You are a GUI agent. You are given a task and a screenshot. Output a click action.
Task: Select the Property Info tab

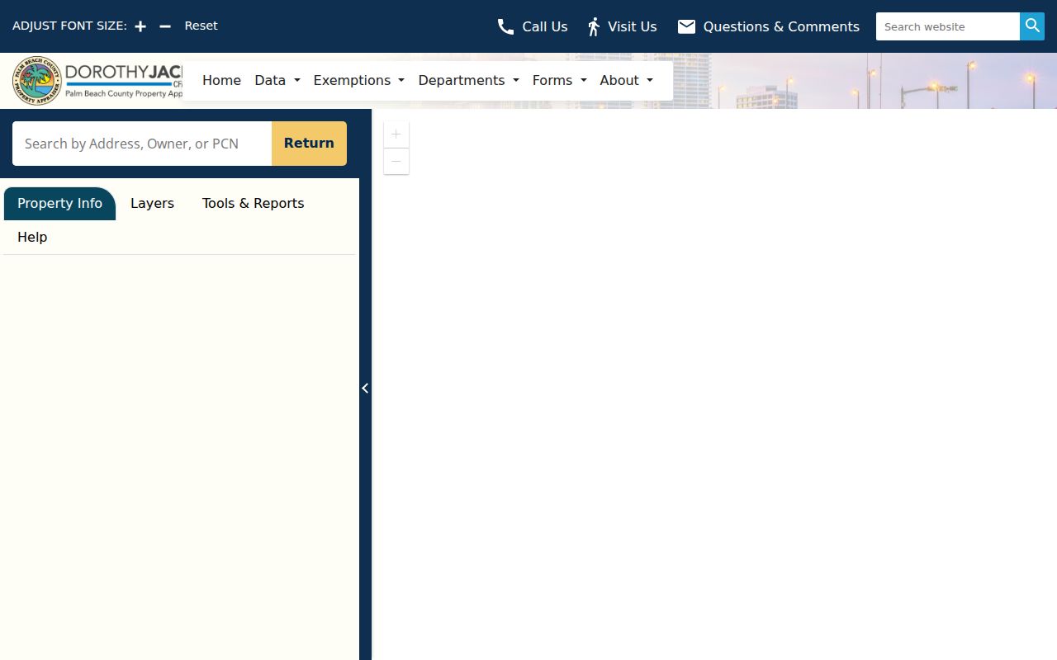pos(59,204)
